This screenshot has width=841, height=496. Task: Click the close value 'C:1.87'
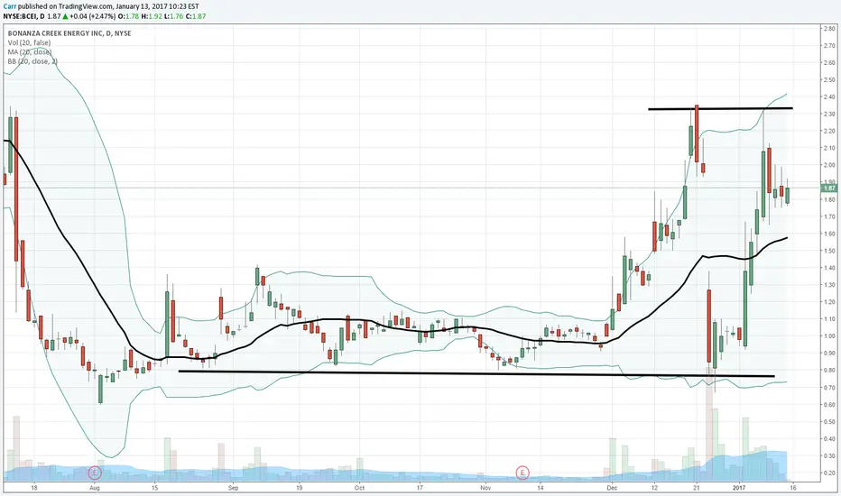[x=196, y=16]
